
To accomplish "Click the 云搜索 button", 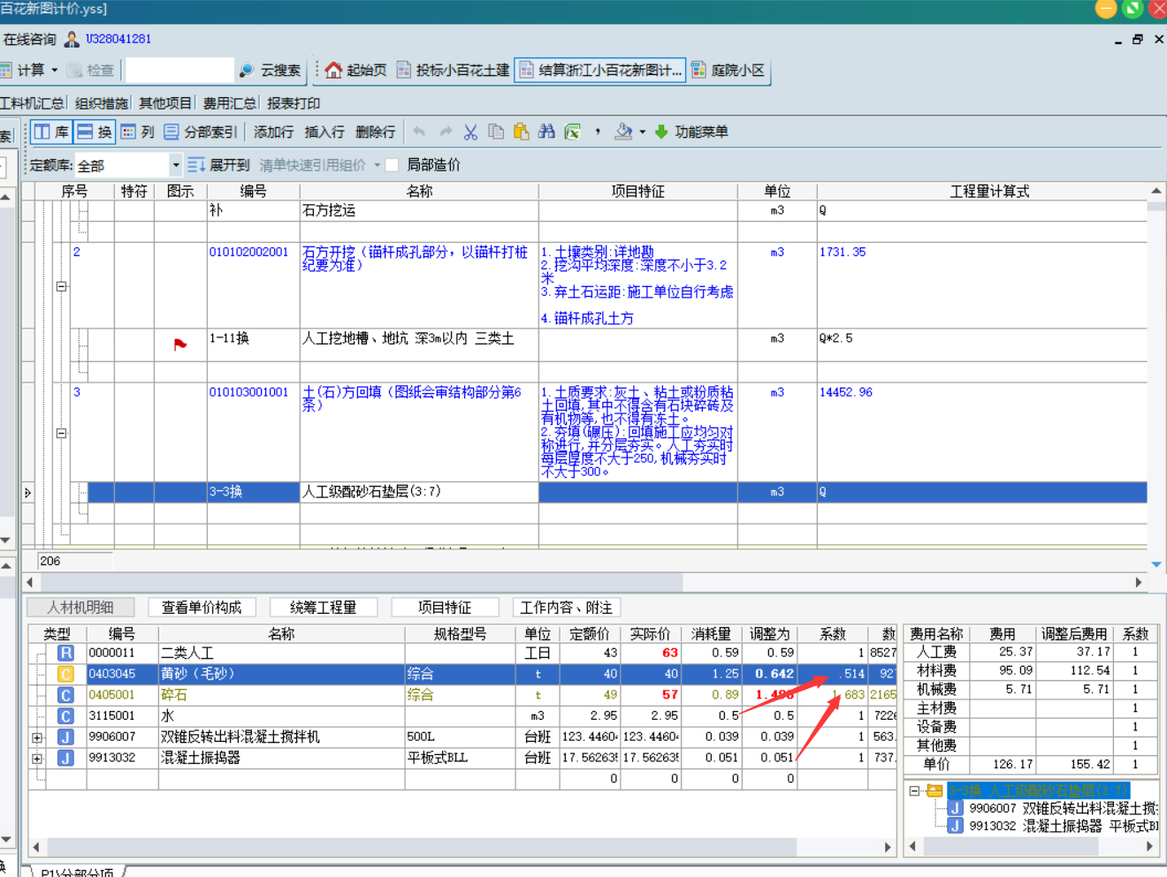I will coord(271,70).
